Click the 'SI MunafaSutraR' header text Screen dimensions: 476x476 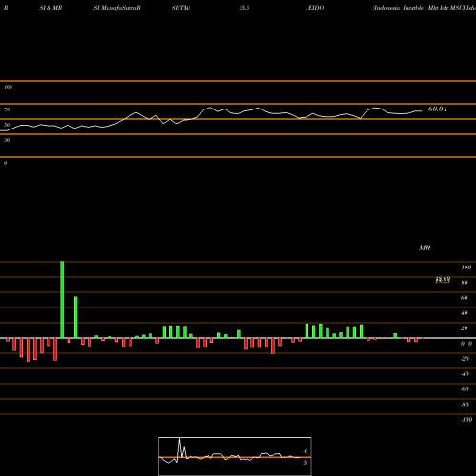(117, 8)
